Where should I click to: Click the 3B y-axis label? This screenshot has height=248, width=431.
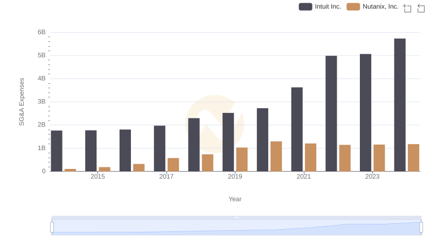click(41, 102)
